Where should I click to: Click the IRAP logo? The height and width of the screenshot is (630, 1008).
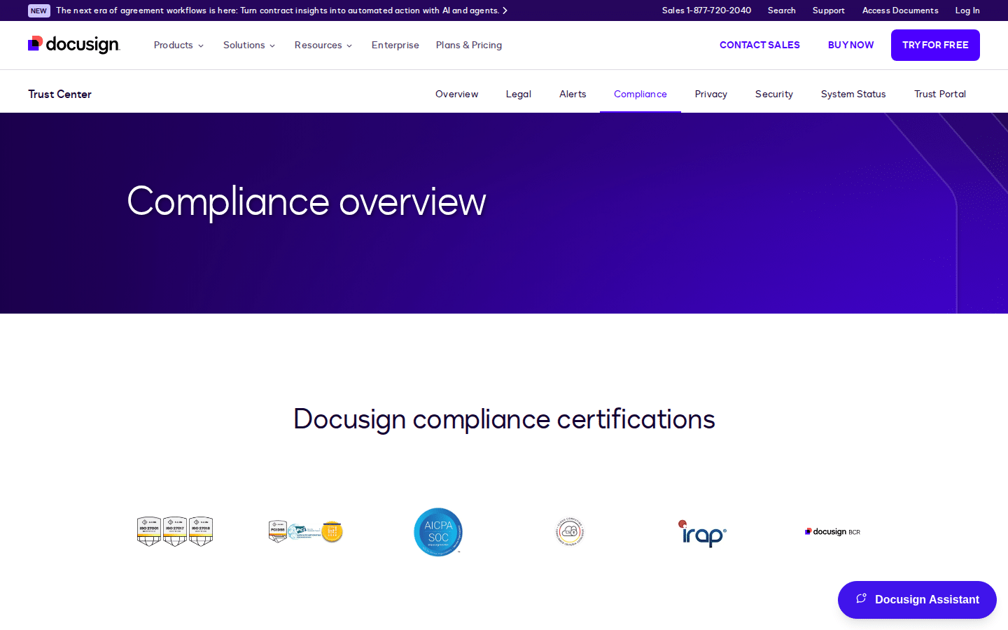tap(702, 533)
